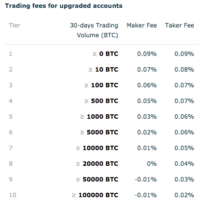Click the ≥ 50000 BTC volume cell
The width and height of the screenshot is (204, 207).
(x=97, y=180)
